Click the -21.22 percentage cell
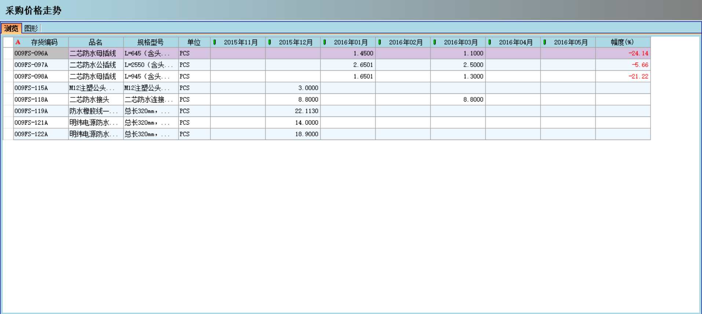This screenshot has width=702, height=314. (623, 76)
